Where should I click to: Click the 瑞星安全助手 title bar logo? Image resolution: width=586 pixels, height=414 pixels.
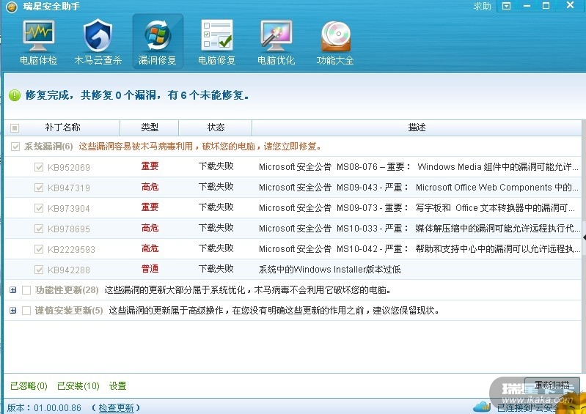click(x=12, y=7)
